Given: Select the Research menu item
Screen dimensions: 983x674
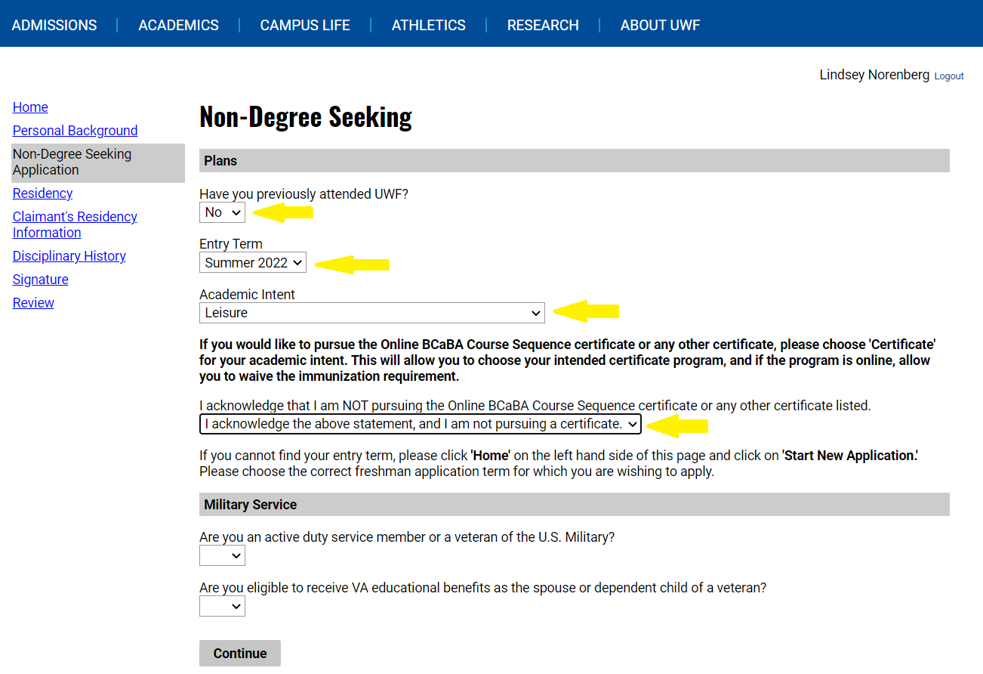Looking at the screenshot, I should click(543, 25).
